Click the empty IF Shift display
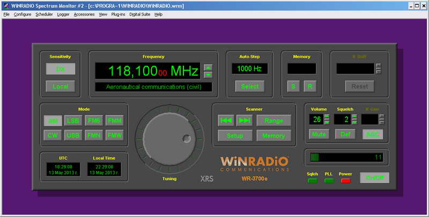This screenshot has width=429, height=217. [x=356, y=69]
